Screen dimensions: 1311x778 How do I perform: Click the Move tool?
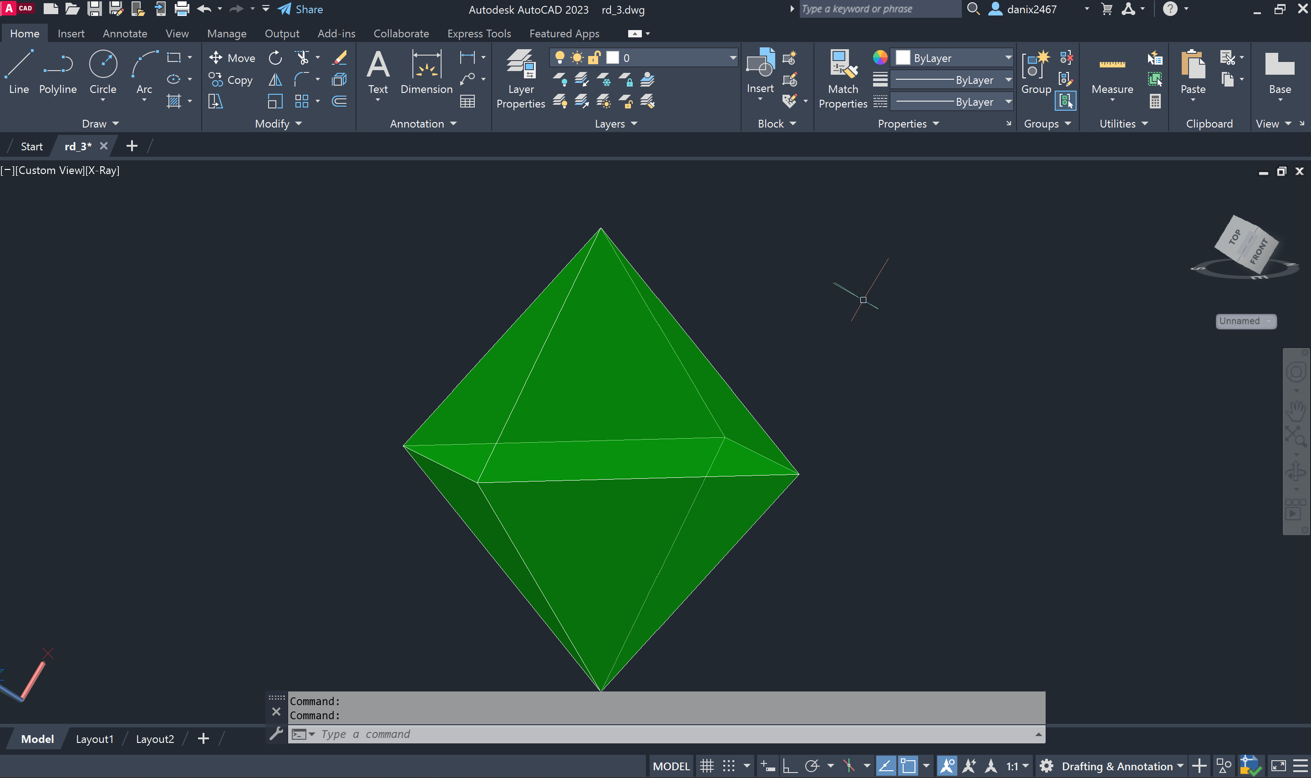click(232, 58)
